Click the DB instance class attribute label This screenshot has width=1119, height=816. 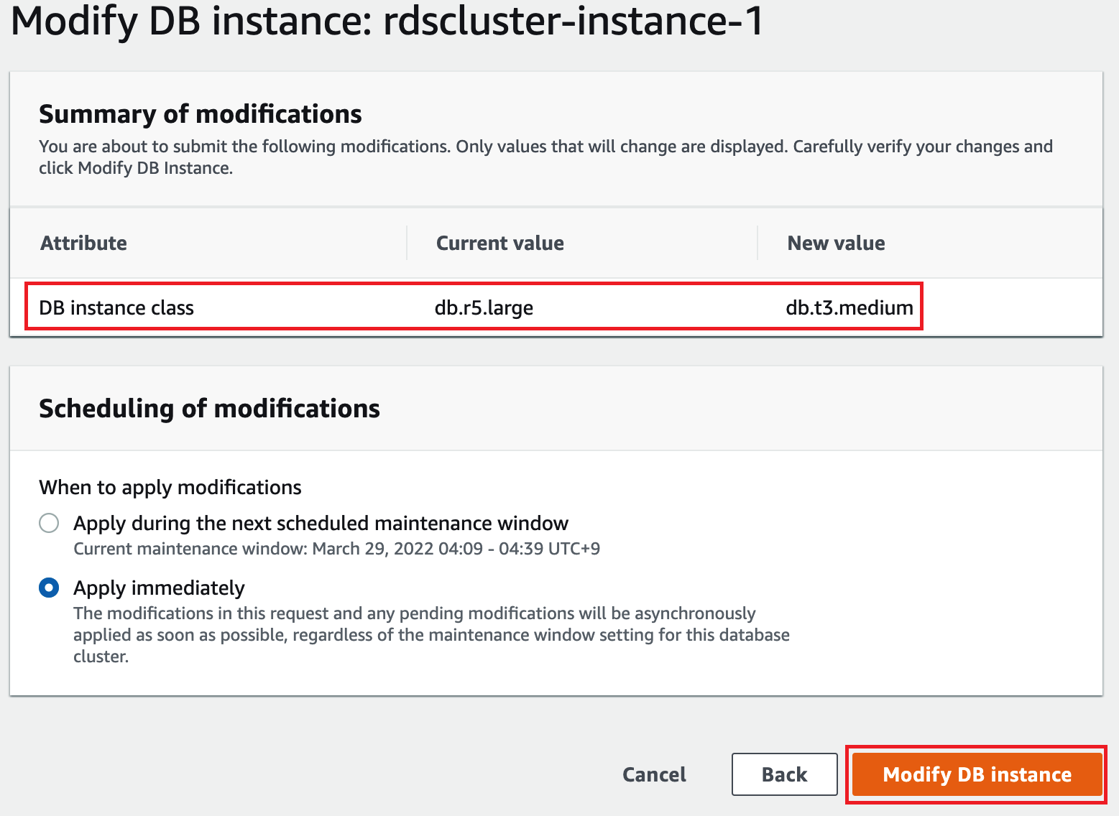tap(116, 307)
